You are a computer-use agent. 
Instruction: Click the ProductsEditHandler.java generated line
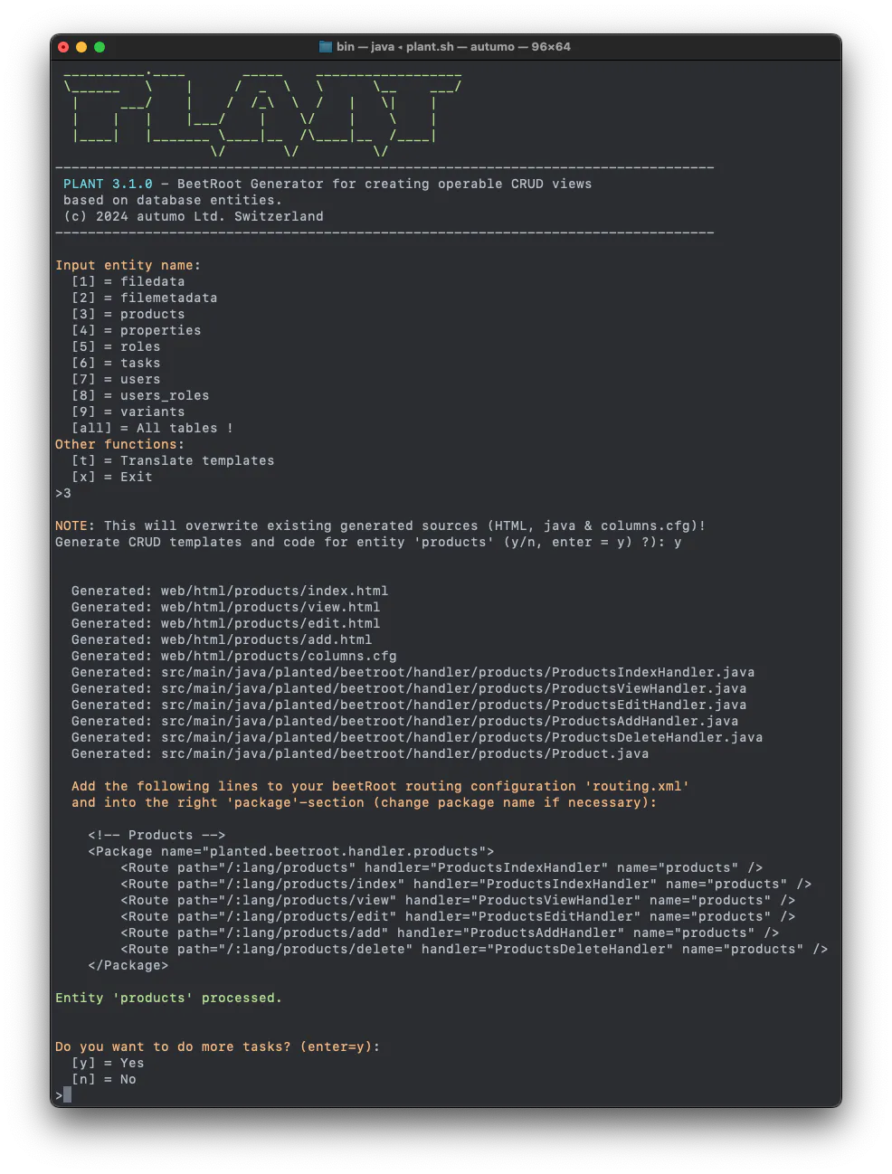point(409,705)
